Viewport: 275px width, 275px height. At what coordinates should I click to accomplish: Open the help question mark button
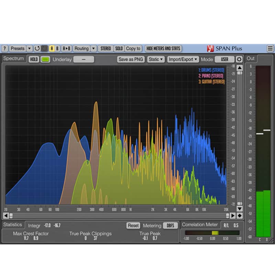[5, 48]
